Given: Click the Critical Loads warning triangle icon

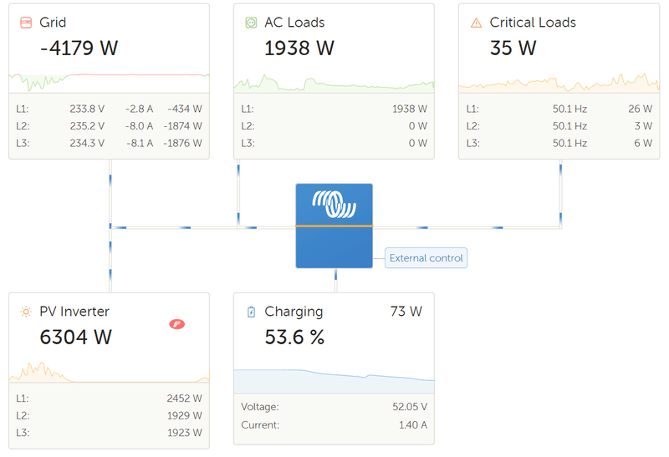Looking at the screenshot, I should point(476,23).
